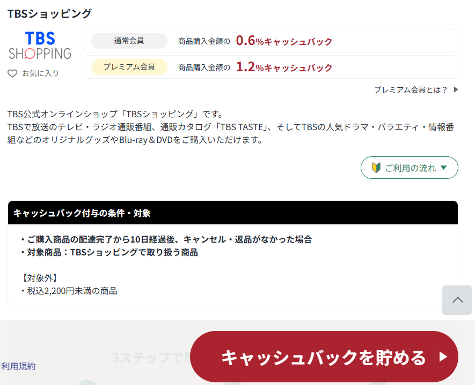This screenshot has height=385, width=475.
Task: Click the 1.2%キャッシュバック premium rate
Action: point(284,67)
